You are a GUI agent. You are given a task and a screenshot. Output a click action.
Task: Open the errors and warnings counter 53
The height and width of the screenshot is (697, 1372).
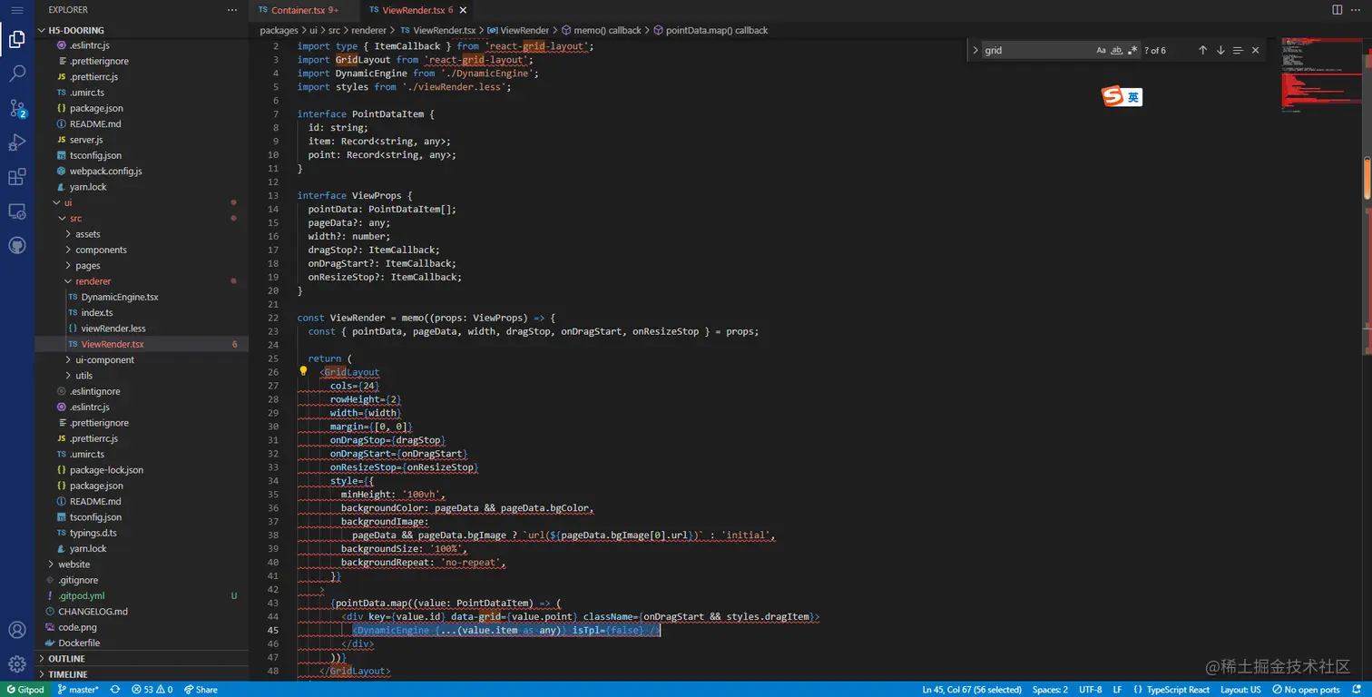coord(152,690)
